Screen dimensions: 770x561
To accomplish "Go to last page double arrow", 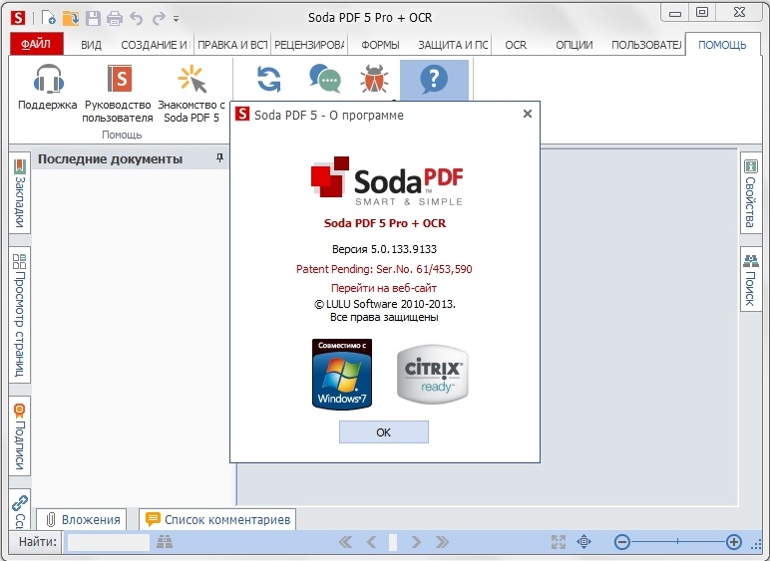I will tap(442, 542).
